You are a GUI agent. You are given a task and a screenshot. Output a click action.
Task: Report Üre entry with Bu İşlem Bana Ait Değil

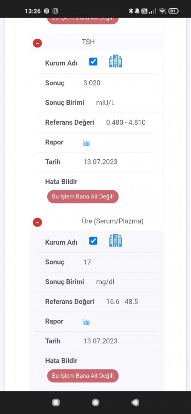click(83, 376)
